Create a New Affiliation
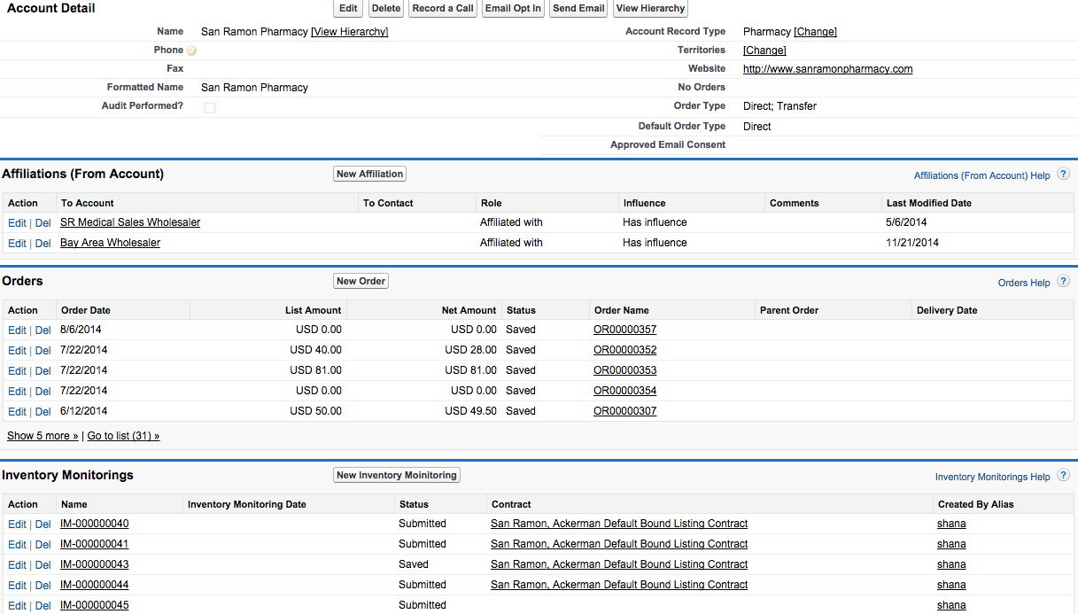This screenshot has height=614, width=1078. point(369,175)
